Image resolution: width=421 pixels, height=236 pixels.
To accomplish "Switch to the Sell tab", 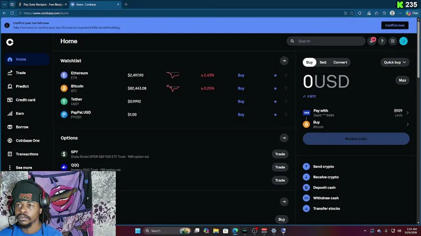I will [x=323, y=62].
